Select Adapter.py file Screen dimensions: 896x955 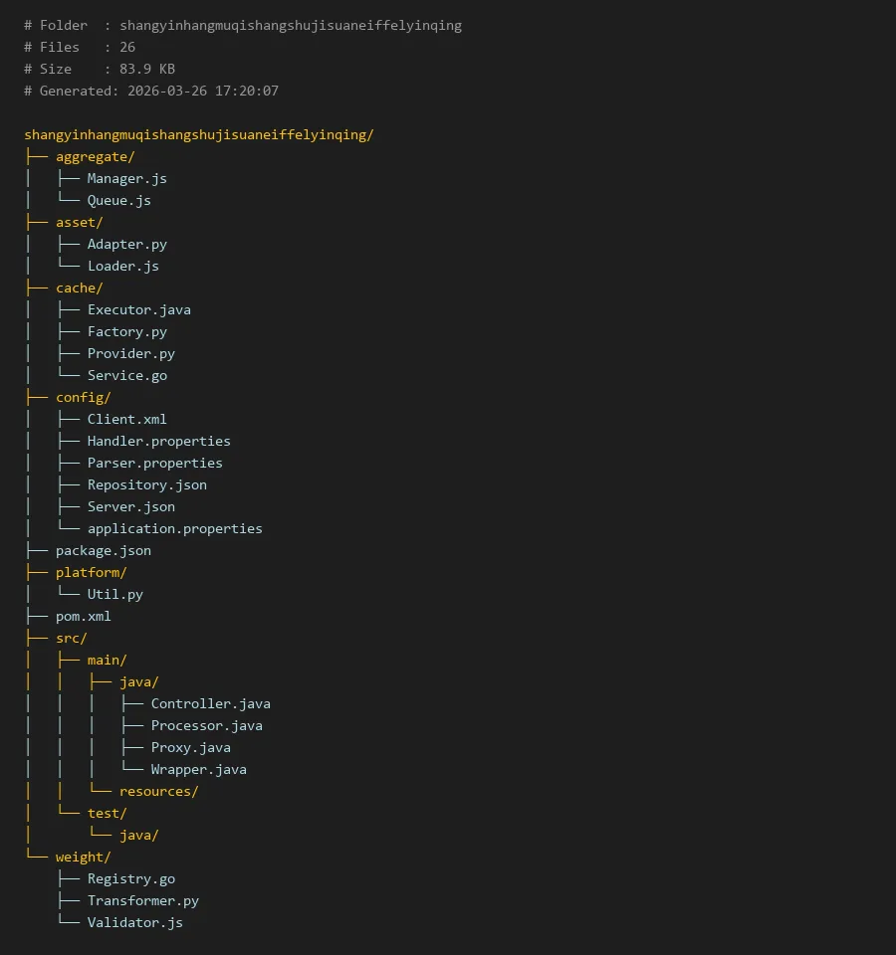(126, 244)
